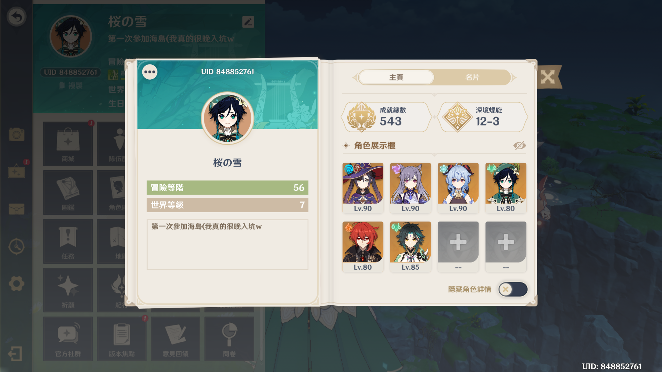Click the edit nickname pencil icon
The image size is (662, 372).
[248, 22]
